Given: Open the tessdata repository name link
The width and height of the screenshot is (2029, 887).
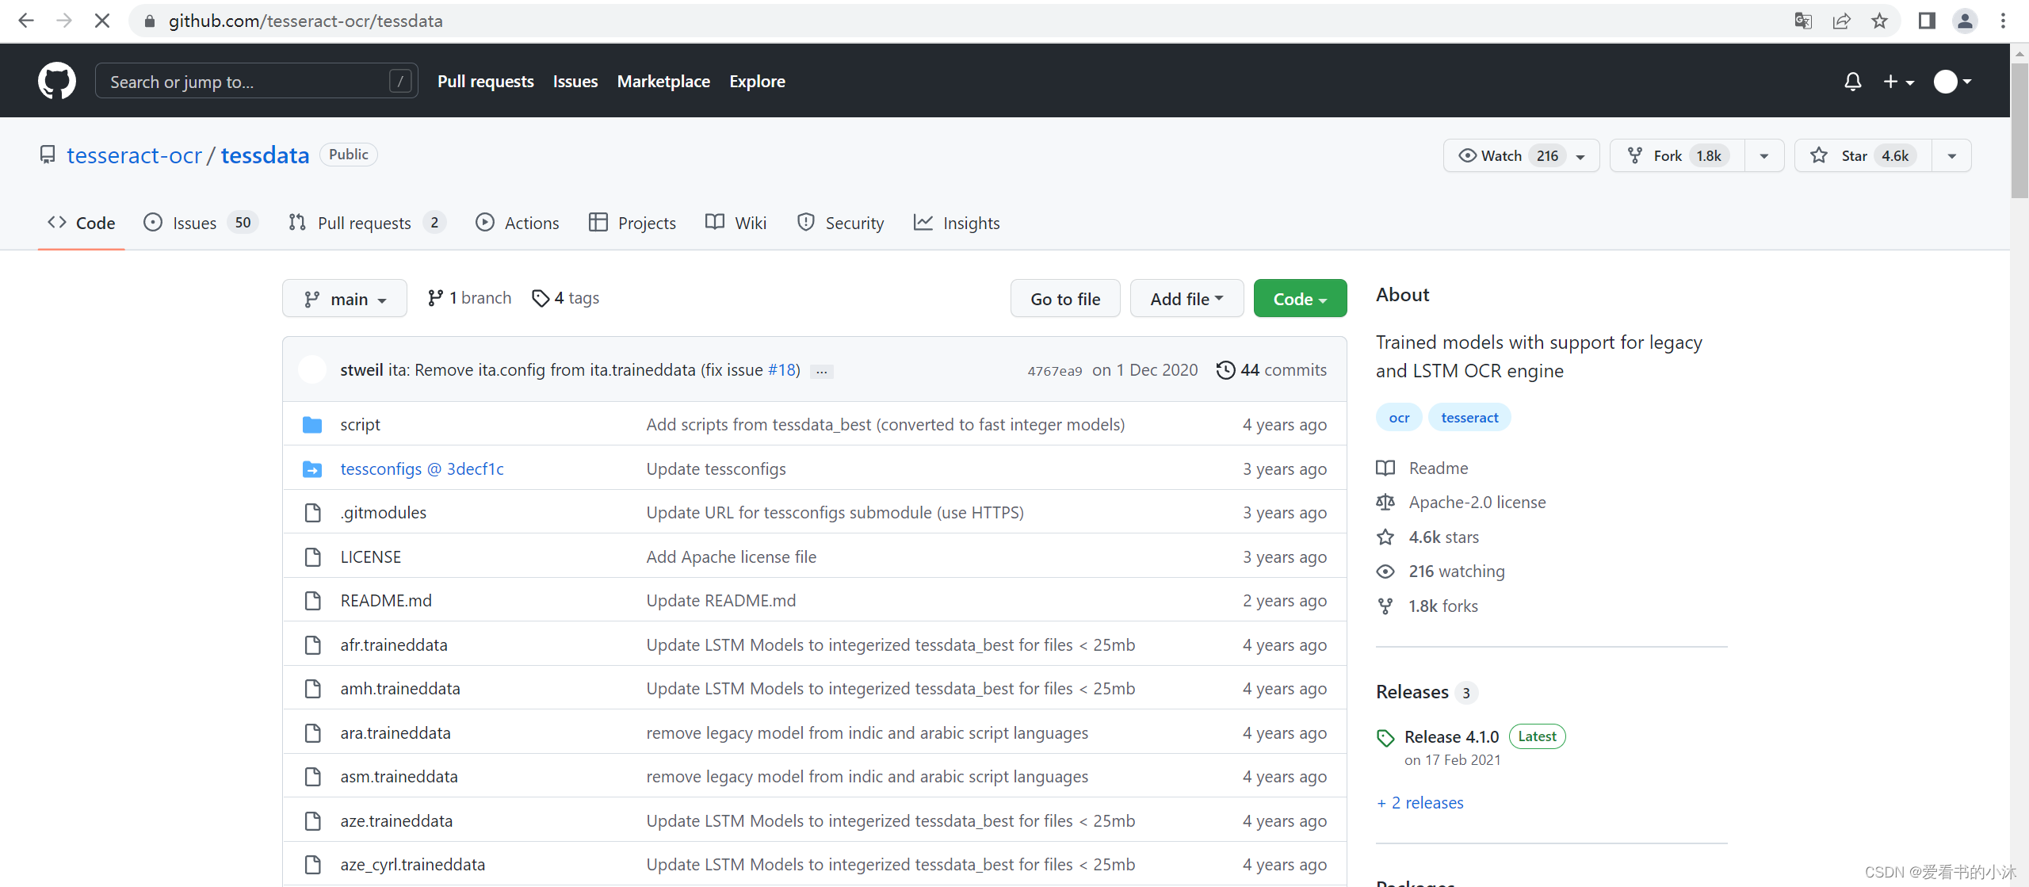Looking at the screenshot, I should [265, 155].
